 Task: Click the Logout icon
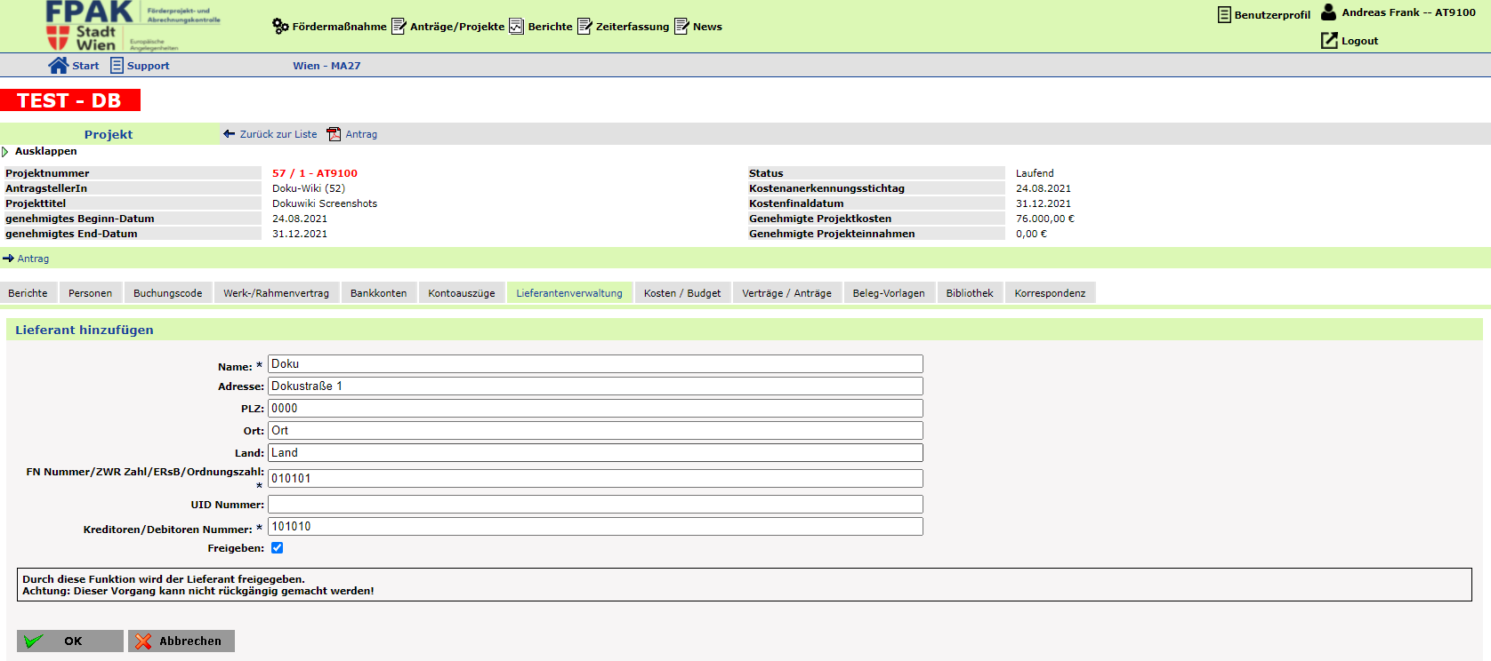(x=1329, y=41)
